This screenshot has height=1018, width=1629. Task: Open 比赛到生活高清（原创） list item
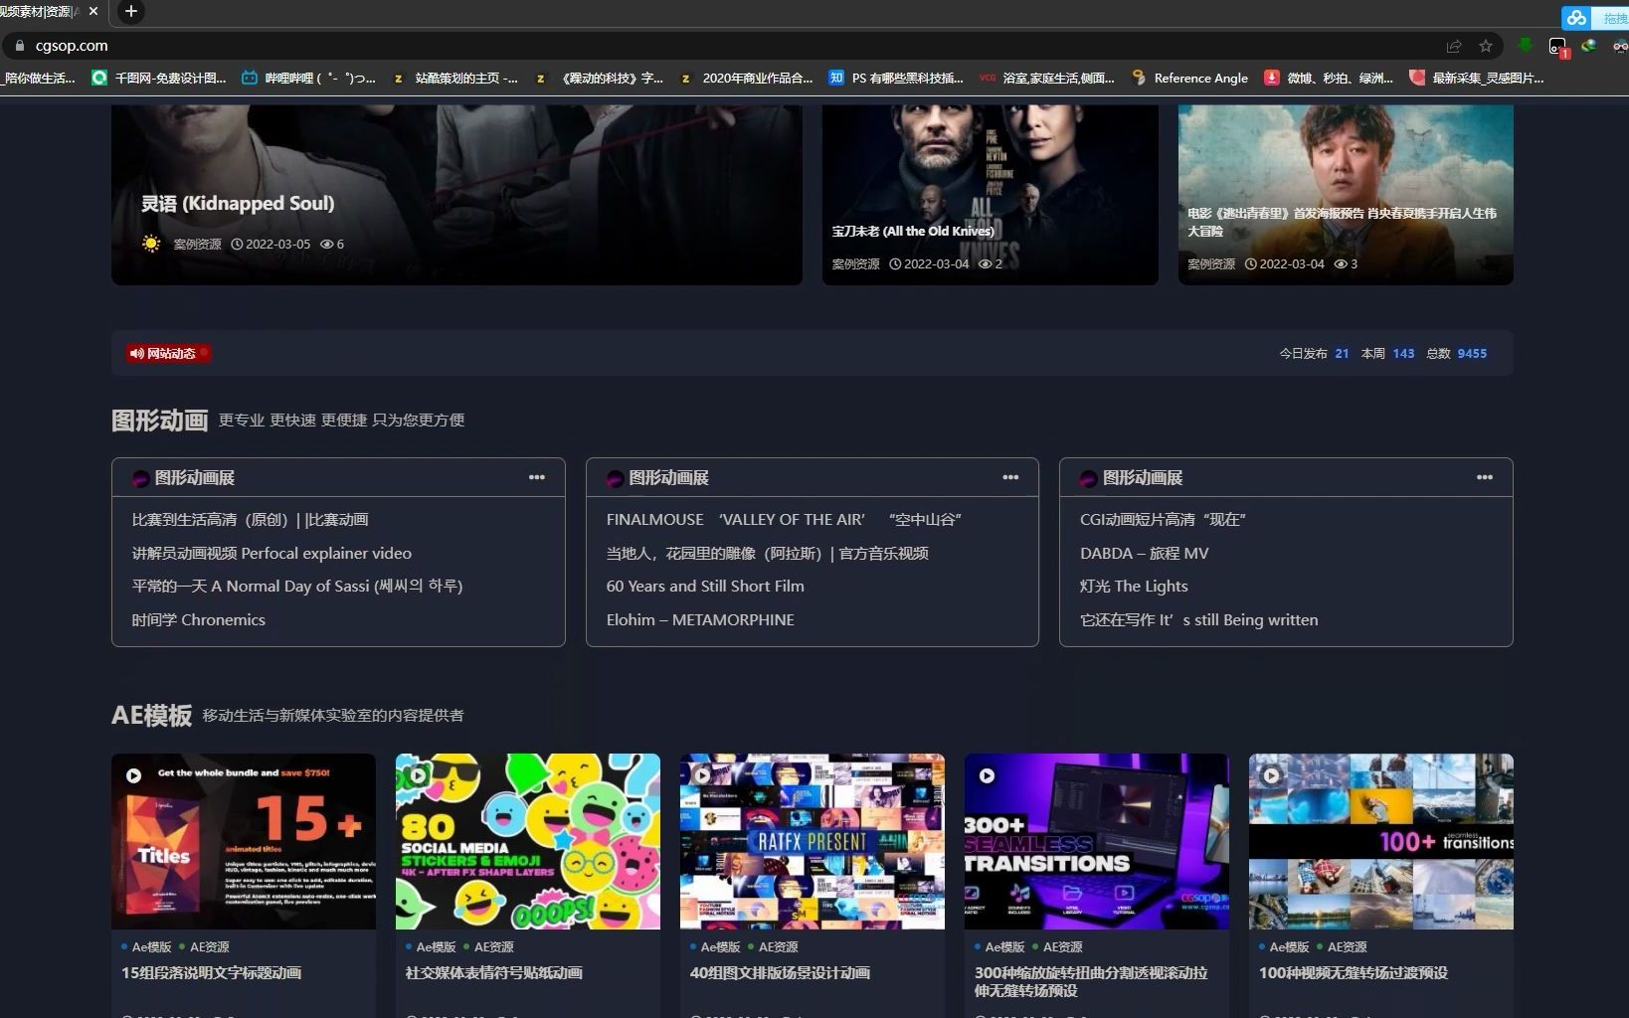(x=251, y=520)
